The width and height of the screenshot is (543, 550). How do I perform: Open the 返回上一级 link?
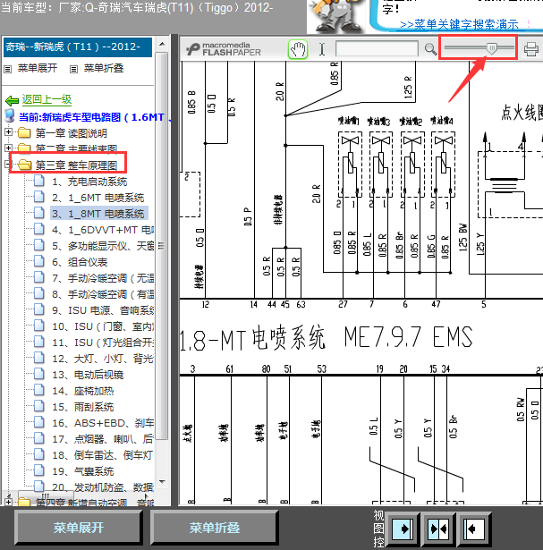coord(47,99)
